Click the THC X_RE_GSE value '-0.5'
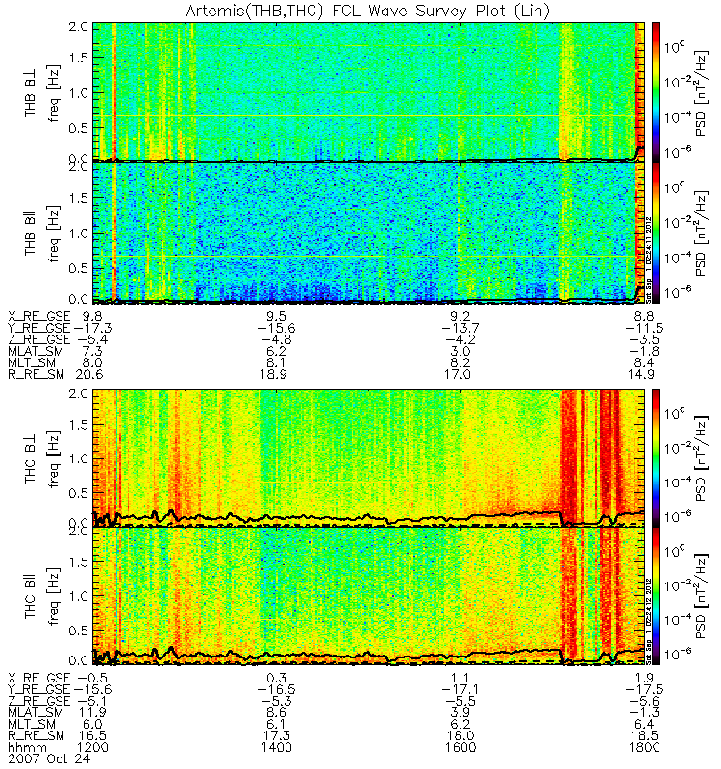The image size is (721, 769). tap(92, 678)
